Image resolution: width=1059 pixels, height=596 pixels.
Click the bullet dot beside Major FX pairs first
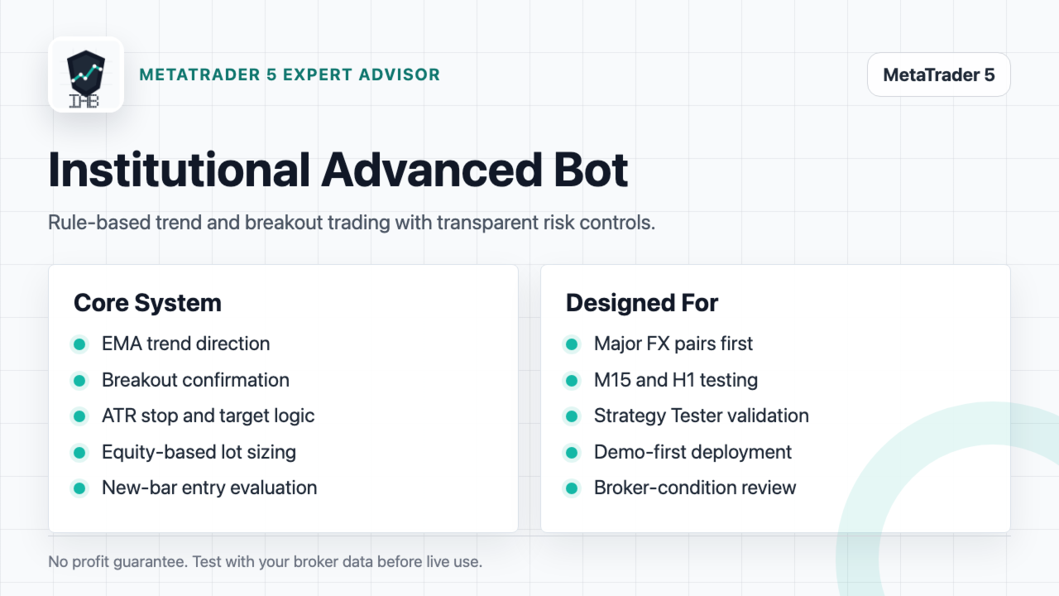[x=572, y=344]
